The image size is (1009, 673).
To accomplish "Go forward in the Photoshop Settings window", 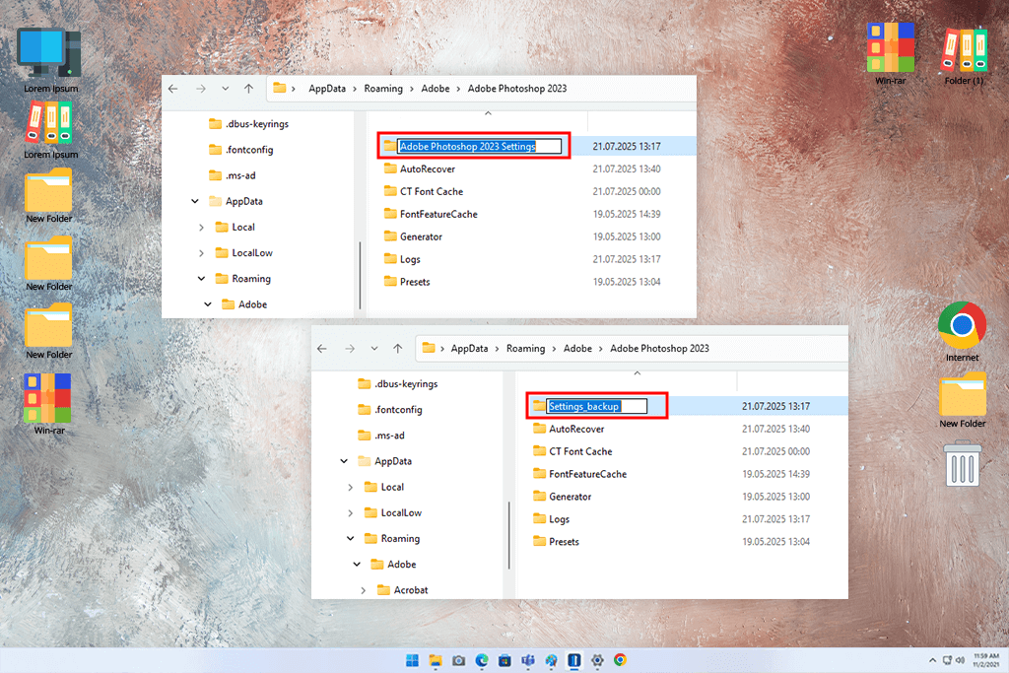I will click(201, 88).
